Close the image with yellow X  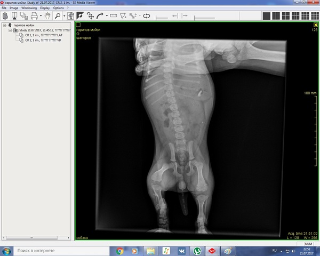[315, 25]
